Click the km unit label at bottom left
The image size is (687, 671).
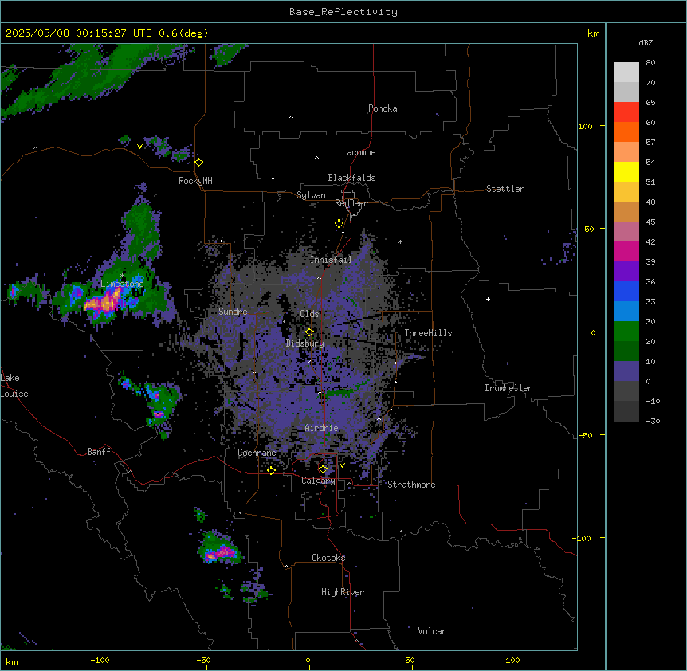(11, 662)
